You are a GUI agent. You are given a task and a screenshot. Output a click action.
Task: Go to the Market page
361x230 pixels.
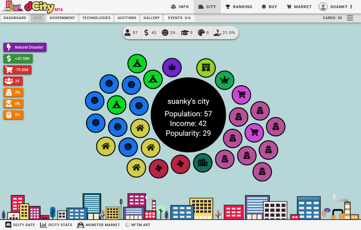point(299,7)
